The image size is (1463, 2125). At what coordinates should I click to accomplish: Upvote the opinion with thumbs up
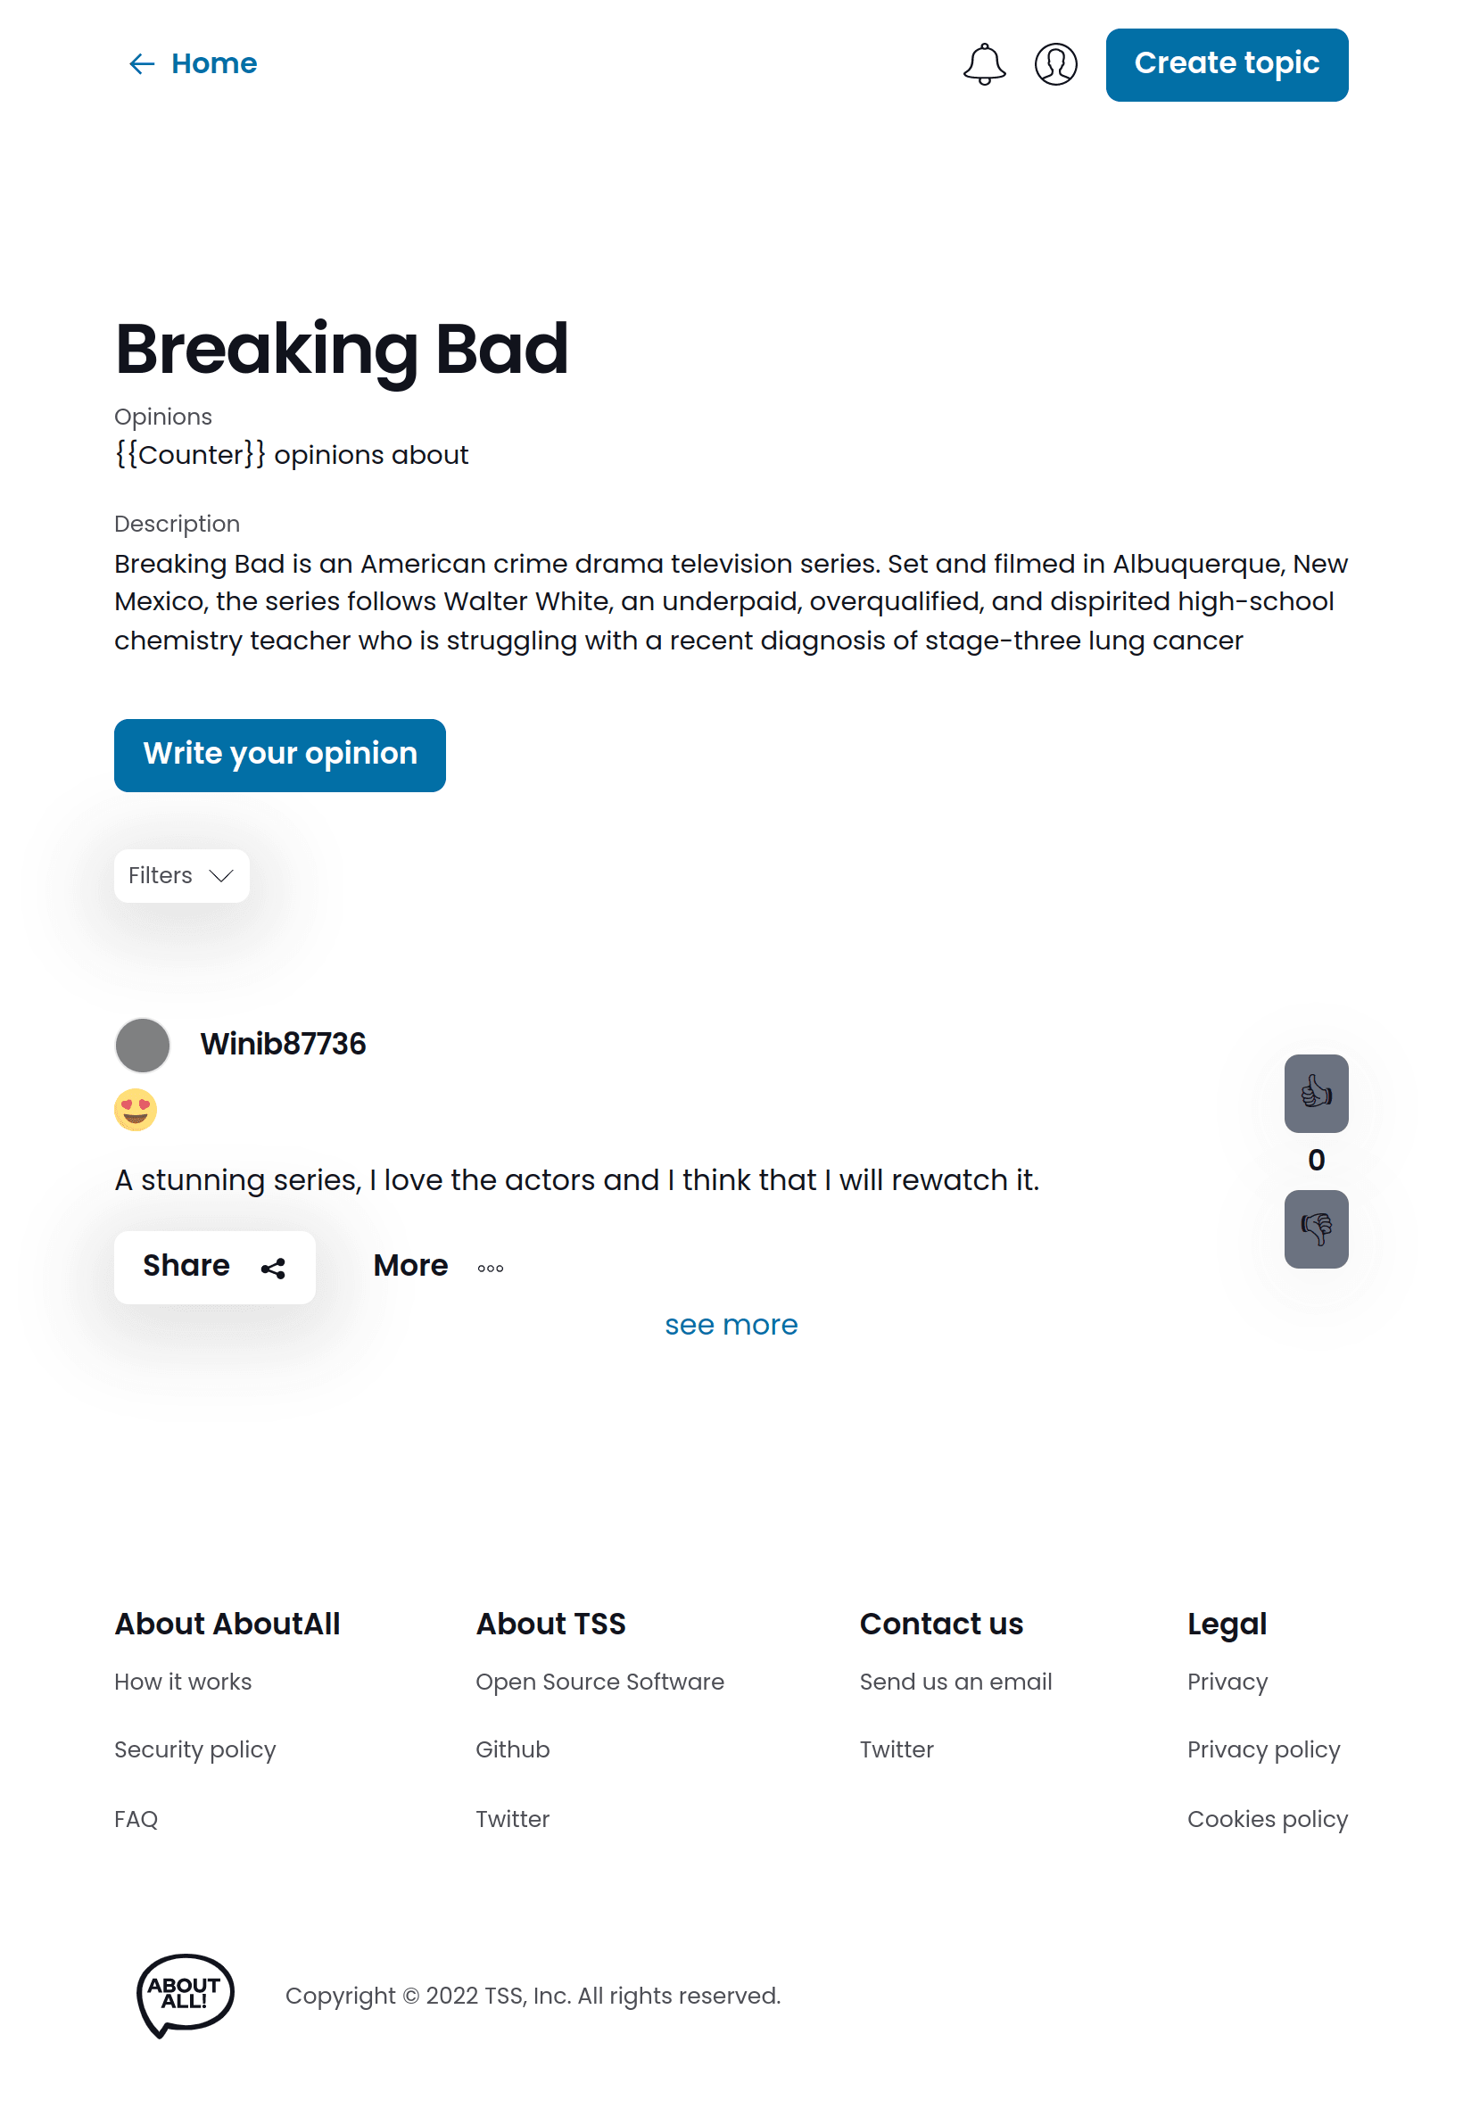click(x=1316, y=1093)
